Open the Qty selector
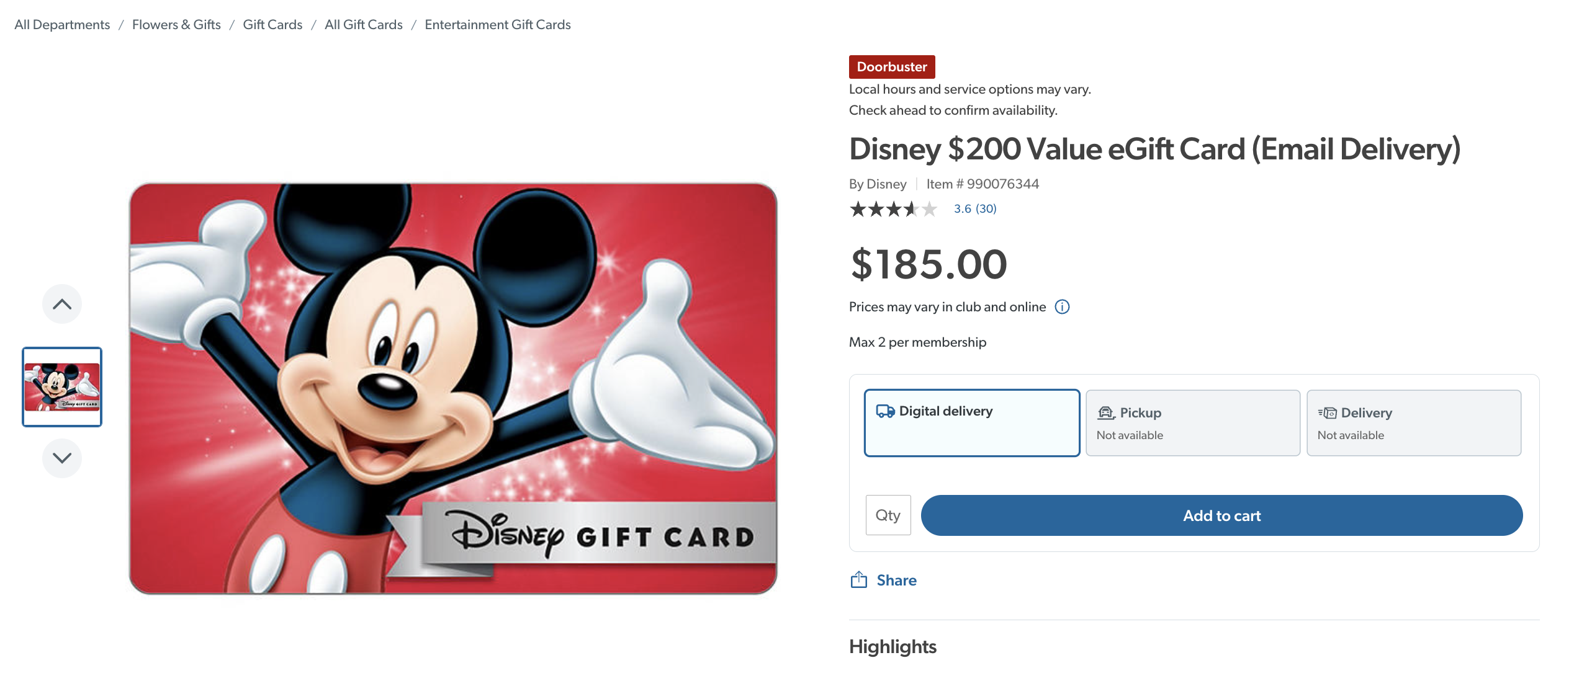Viewport: 1574px width, 681px height. point(888,515)
